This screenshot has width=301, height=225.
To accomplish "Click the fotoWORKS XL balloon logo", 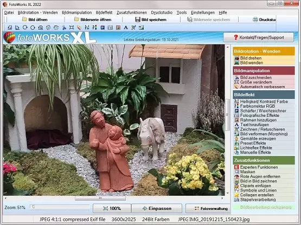I will (x=9, y=37).
